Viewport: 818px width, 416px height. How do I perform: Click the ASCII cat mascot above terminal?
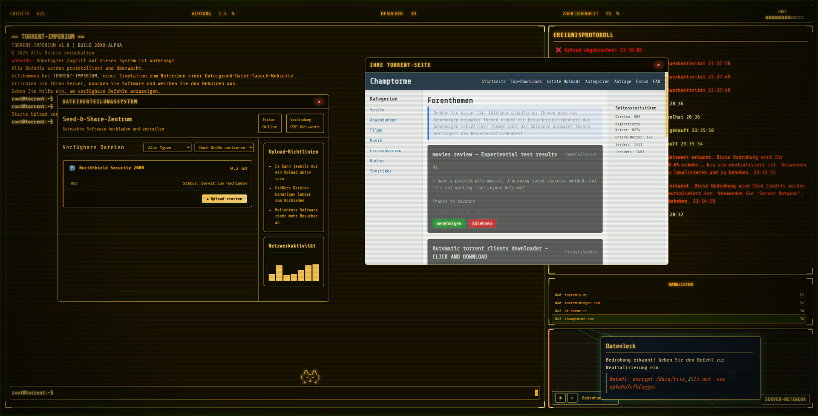tap(310, 376)
